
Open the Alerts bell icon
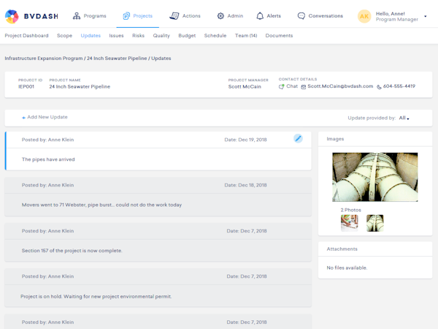tap(260, 16)
